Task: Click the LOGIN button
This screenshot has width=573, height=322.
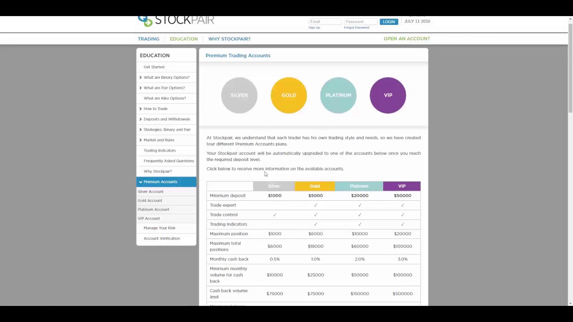Action: click(x=389, y=21)
